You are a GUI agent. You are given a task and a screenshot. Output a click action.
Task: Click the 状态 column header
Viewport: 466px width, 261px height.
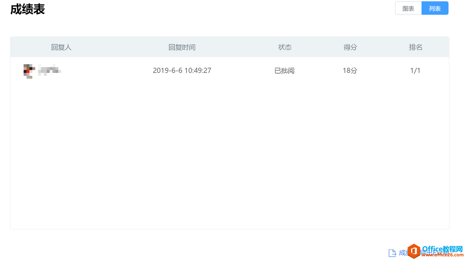tap(285, 47)
